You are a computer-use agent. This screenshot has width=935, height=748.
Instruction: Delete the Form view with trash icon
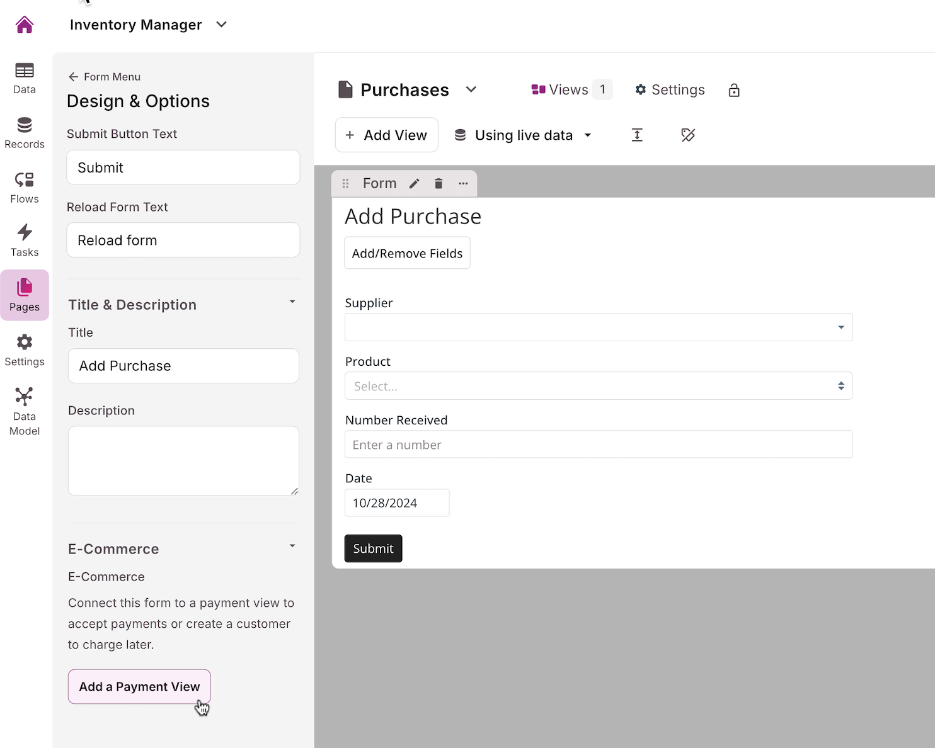(439, 183)
